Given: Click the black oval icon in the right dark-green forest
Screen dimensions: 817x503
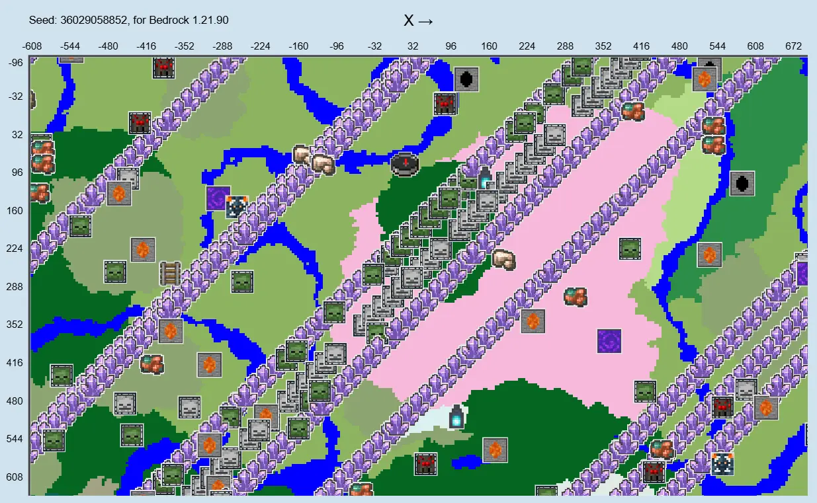Looking at the screenshot, I should pyautogui.click(x=742, y=183).
